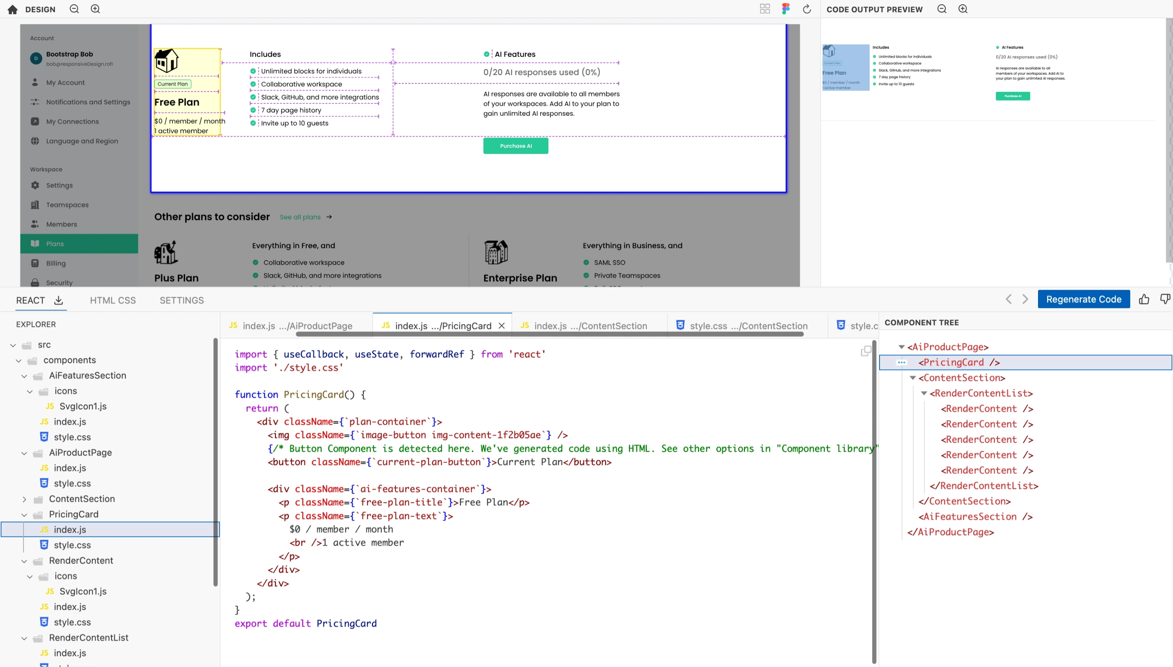
Task: Download the React code
Action: click(58, 301)
